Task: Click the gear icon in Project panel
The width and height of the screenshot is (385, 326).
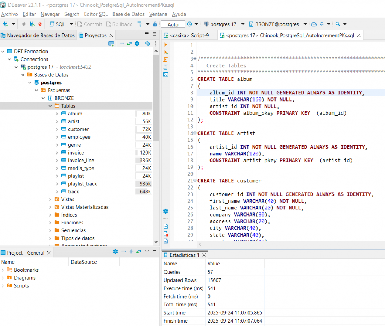Action: (x=115, y=252)
